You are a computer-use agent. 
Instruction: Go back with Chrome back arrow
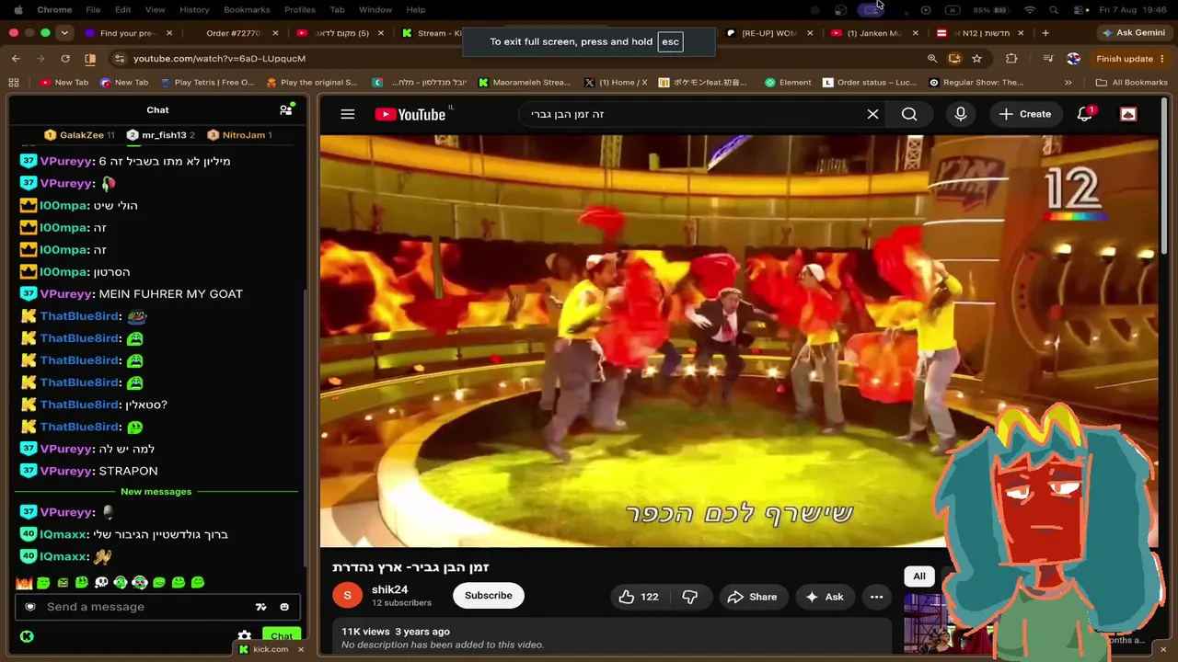coord(16,59)
